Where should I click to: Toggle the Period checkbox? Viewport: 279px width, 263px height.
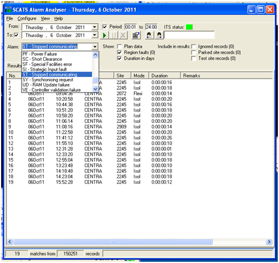click(x=105, y=27)
